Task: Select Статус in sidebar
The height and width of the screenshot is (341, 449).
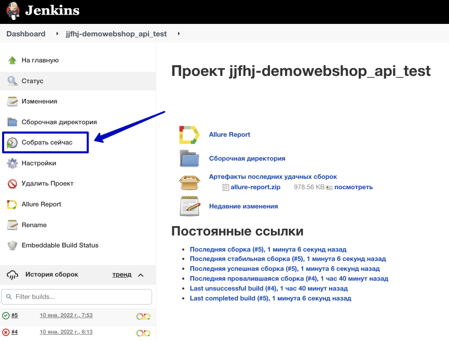Action: [32, 81]
